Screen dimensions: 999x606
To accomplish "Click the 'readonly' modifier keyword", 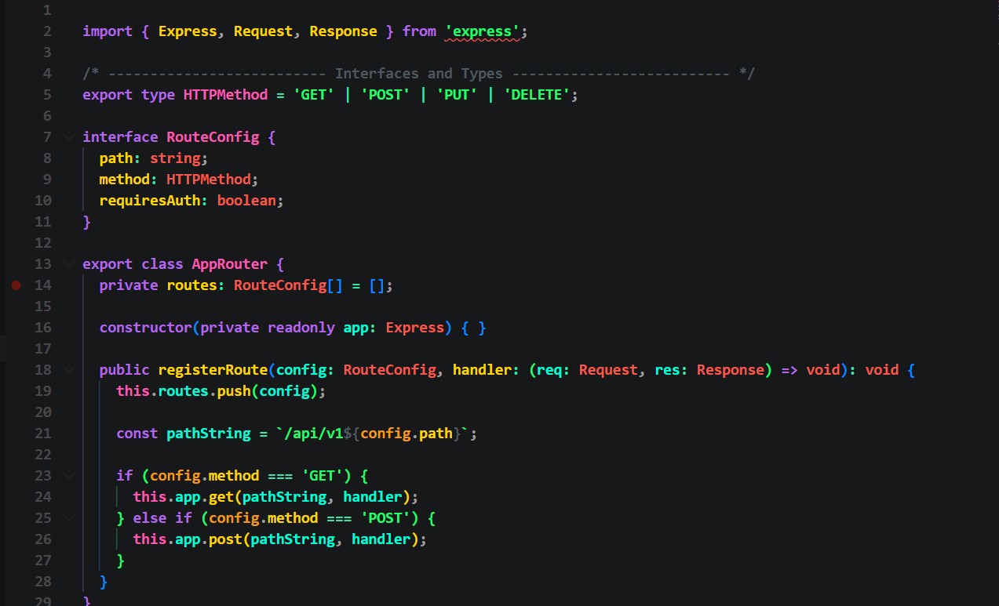I will click(301, 328).
